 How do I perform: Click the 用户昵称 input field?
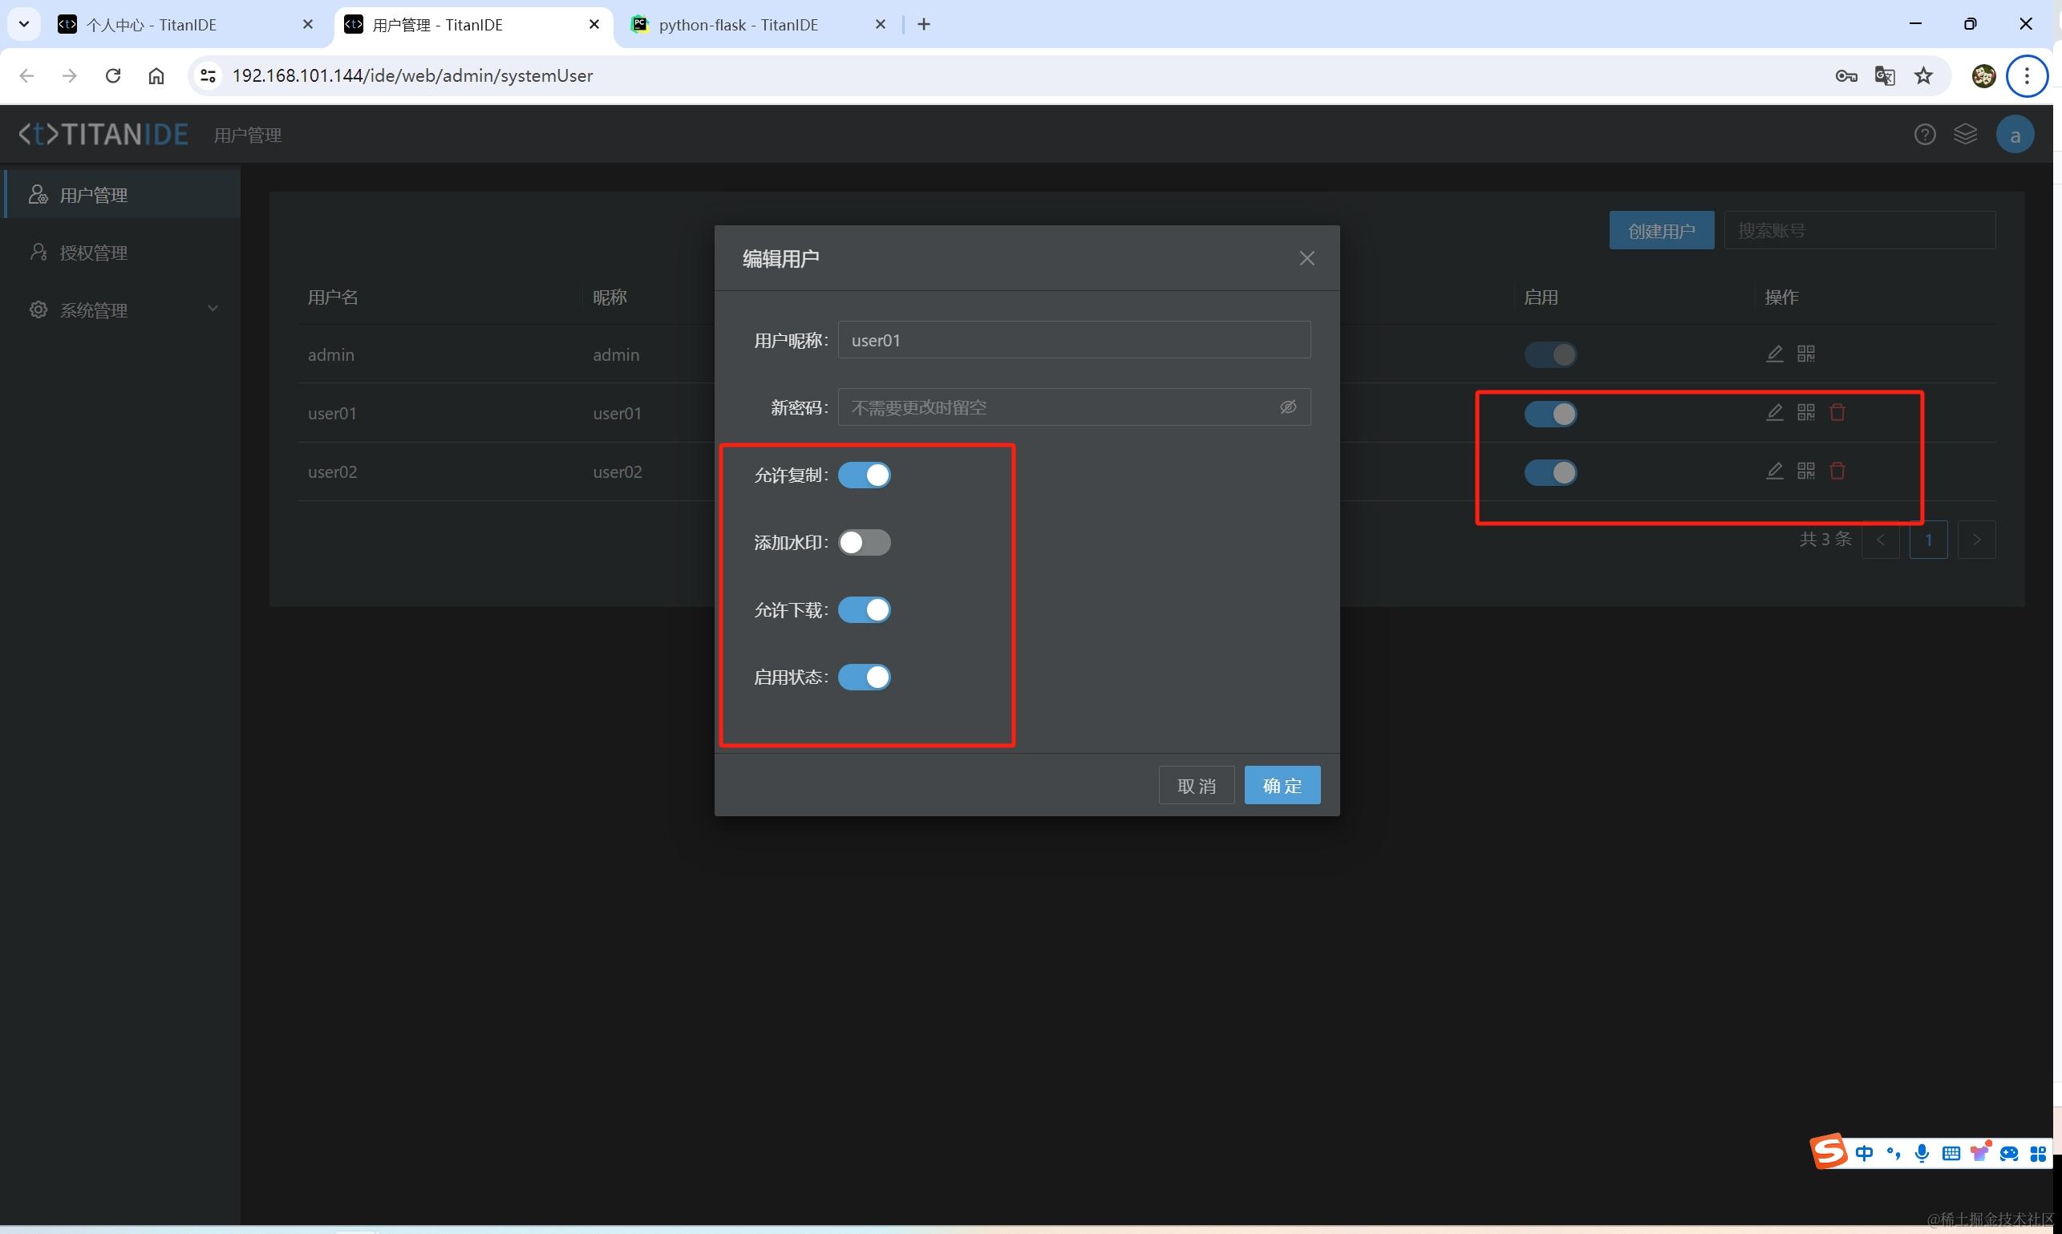[x=1073, y=340]
